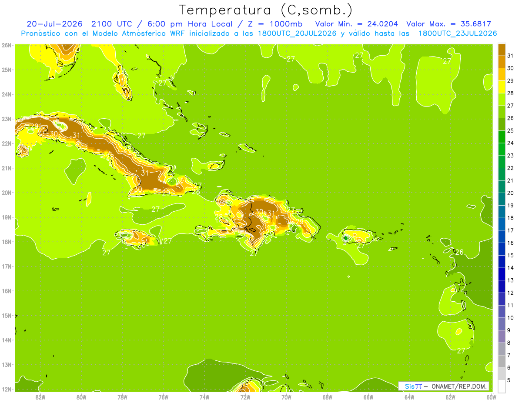Click the color scale label '13'
This screenshot has width=522, height=403.
[511, 280]
